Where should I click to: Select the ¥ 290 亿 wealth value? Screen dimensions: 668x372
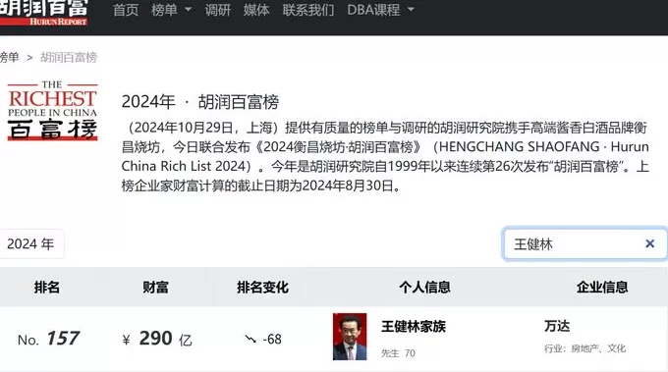click(x=157, y=339)
